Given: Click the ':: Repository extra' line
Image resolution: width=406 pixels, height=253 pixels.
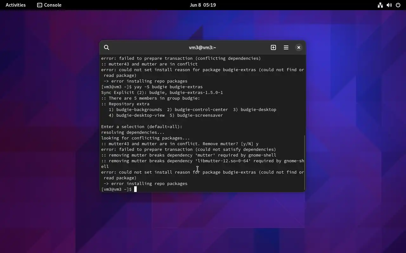Looking at the screenshot, I should pyautogui.click(x=125, y=104).
